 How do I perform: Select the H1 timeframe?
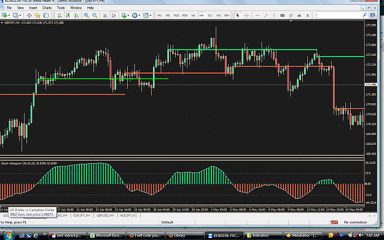(x=193, y=15)
